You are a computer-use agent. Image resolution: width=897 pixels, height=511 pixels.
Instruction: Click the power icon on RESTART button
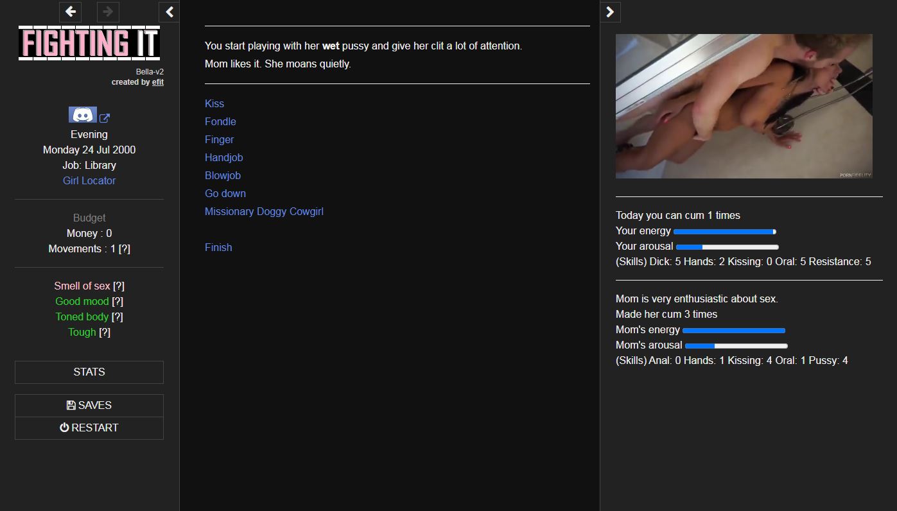[64, 428]
